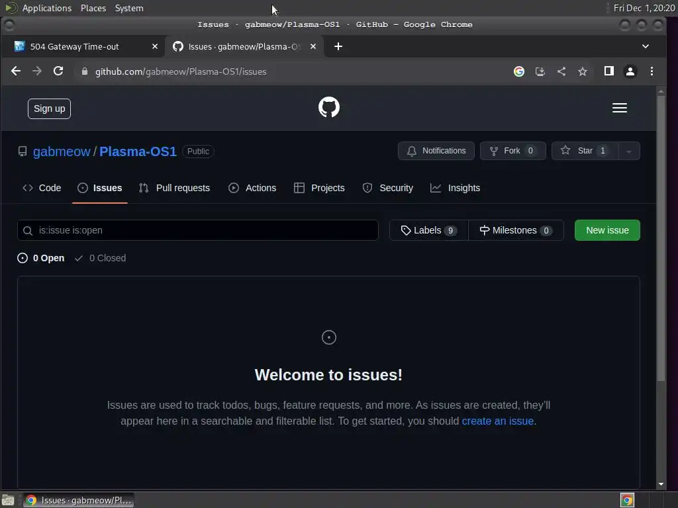Fork the repository
Screen dimensions: 678x508
tap(513, 151)
